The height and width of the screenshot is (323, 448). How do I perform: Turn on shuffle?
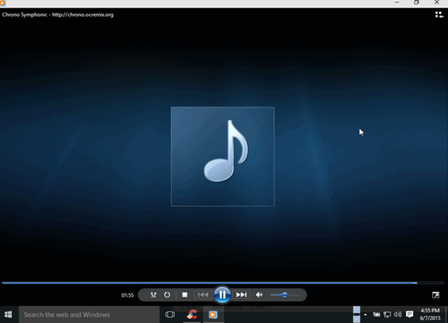[x=153, y=295]
